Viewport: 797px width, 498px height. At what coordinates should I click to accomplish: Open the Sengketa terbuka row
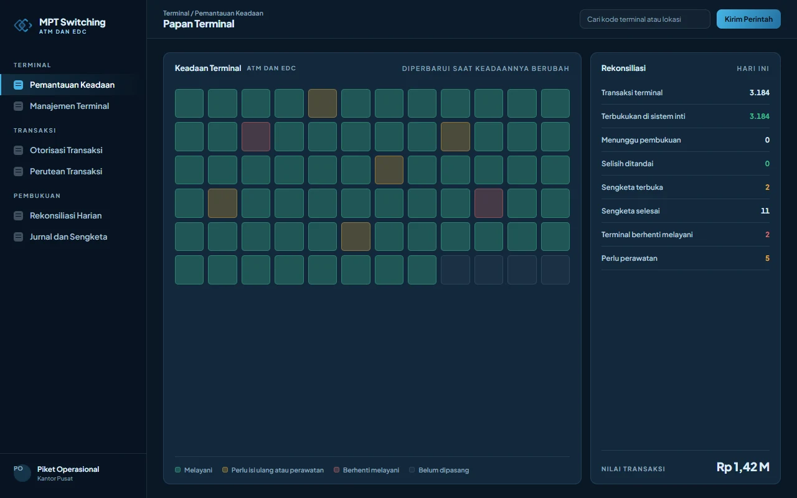(686, 187)
